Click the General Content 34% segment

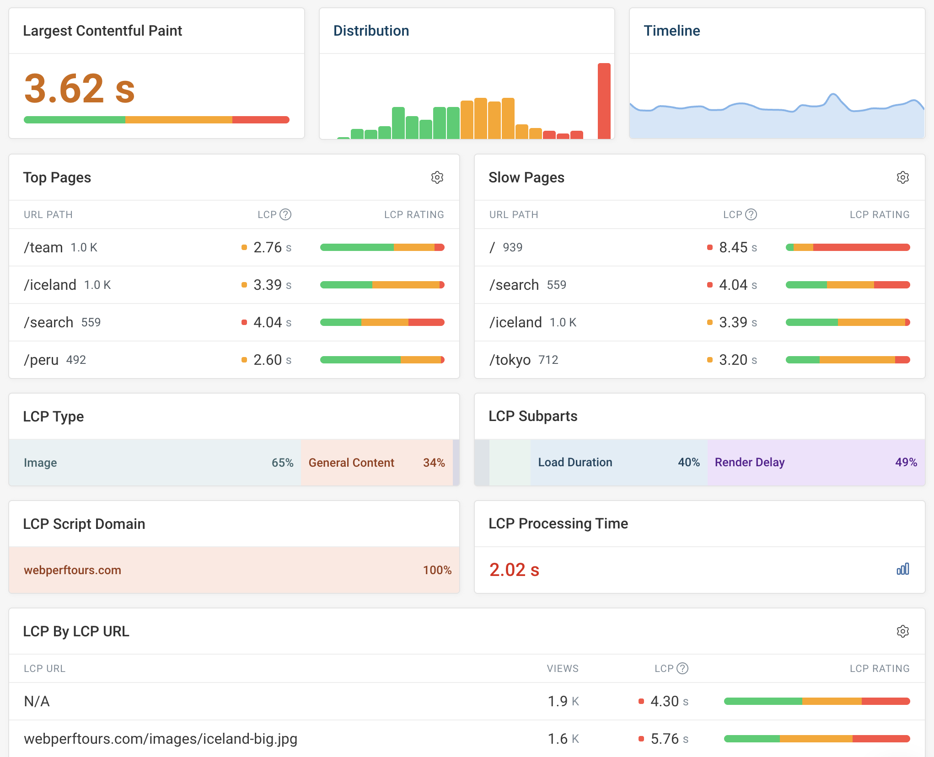pos(376,463)
